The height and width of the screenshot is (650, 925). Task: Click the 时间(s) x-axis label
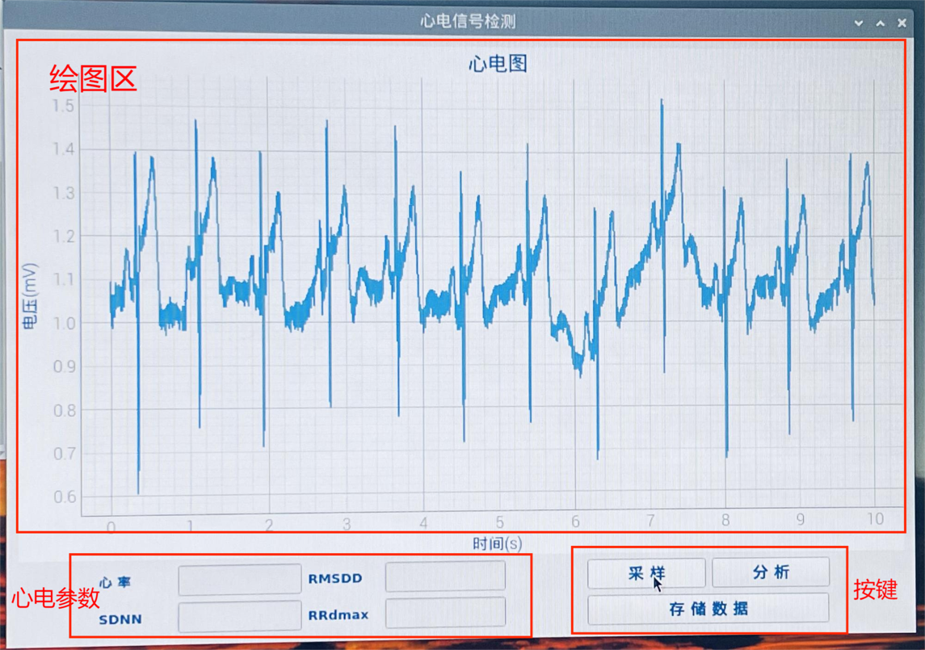tap(497, 544)
